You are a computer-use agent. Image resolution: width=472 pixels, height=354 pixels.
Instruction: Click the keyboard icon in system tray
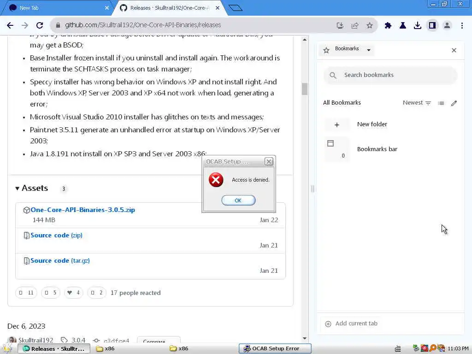[x=398, y=349]
